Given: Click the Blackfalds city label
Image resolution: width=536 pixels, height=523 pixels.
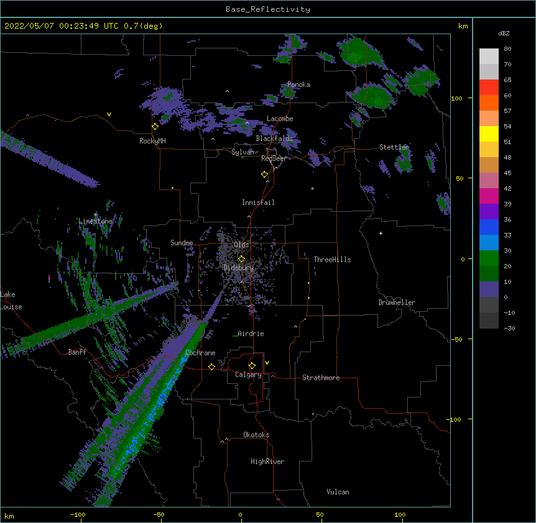Looking at the screenshot, I should point(274,139).
